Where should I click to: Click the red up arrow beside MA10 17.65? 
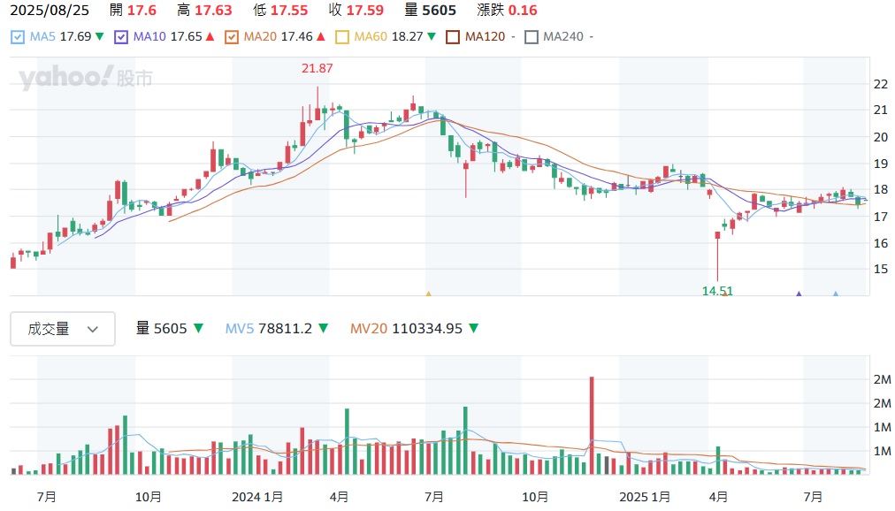[210, 36]
